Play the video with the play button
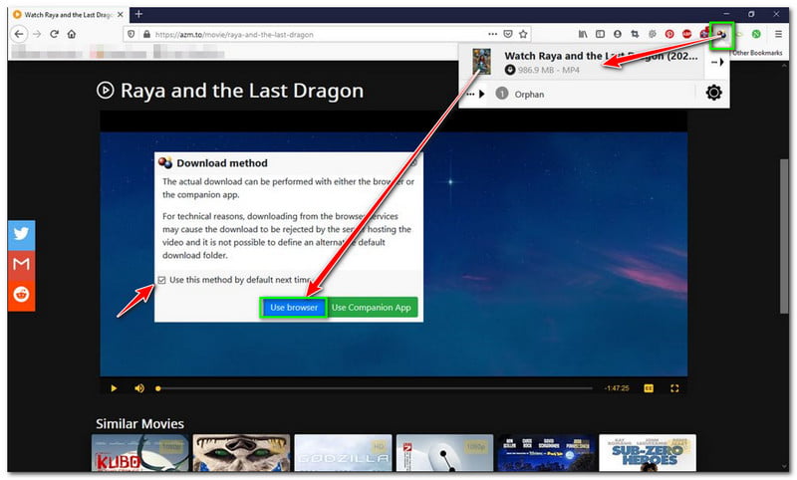Image resolution: width=797 pixels, height=480 pixels. [114, 388]
